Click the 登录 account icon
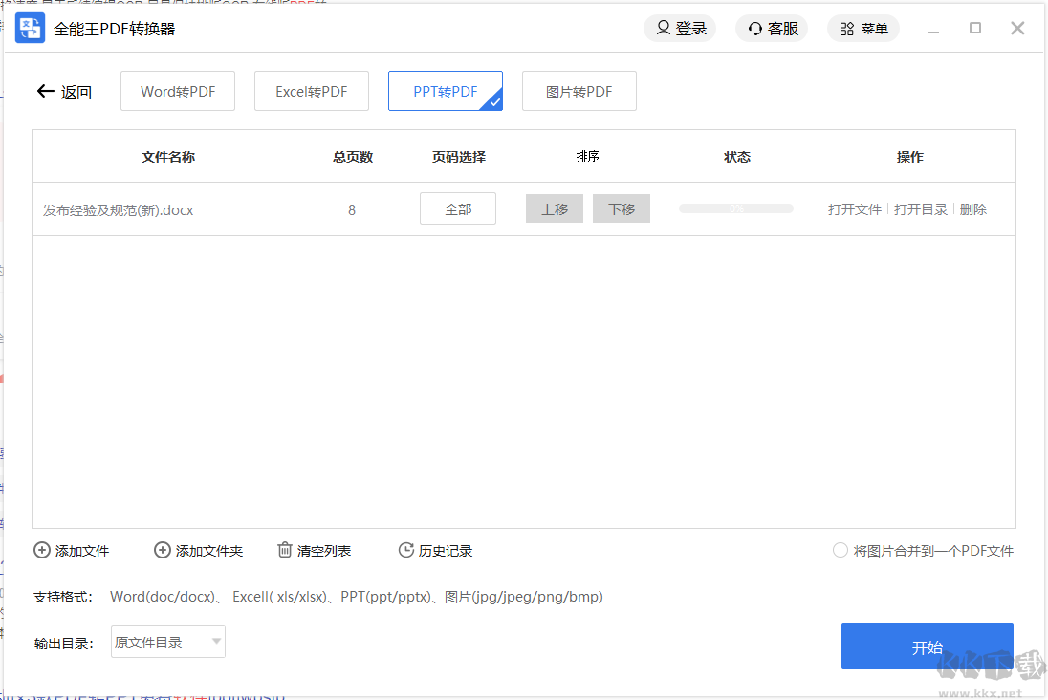This screenshot has width=1048, height=700. pyautogui.click(x=663, y=28)
